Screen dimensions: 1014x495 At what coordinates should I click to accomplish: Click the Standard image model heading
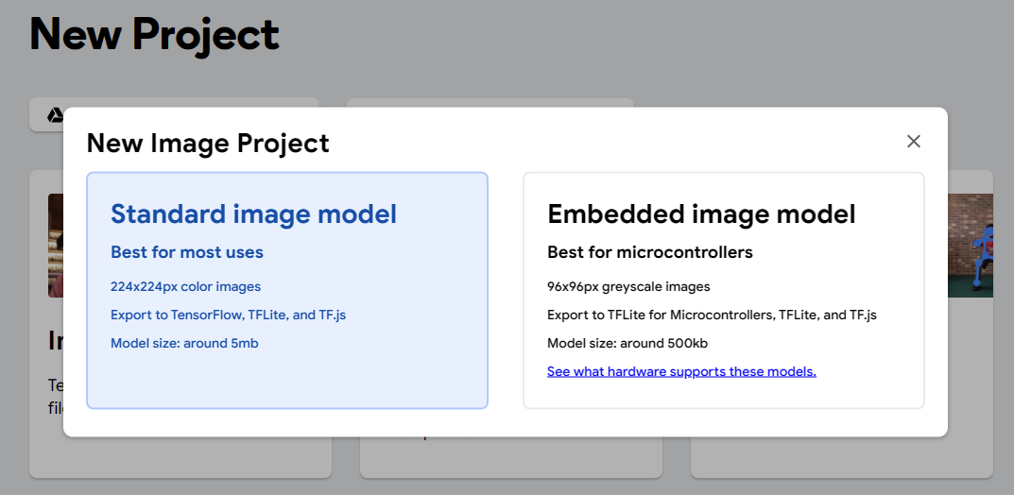click(x=253, y=213)
